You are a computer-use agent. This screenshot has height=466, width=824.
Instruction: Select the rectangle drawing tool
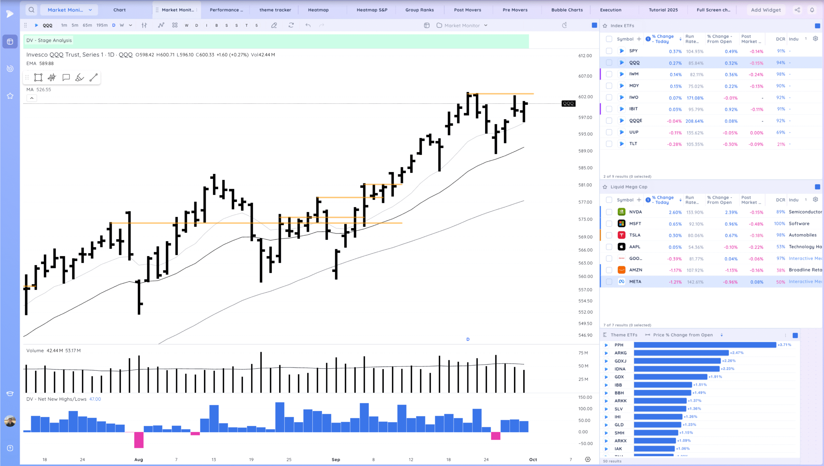(38, 78)
